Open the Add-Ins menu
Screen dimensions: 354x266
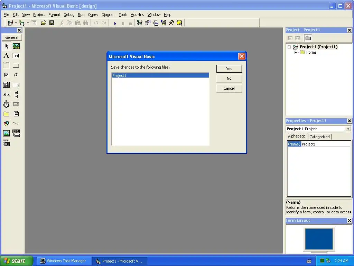[137, 15]
